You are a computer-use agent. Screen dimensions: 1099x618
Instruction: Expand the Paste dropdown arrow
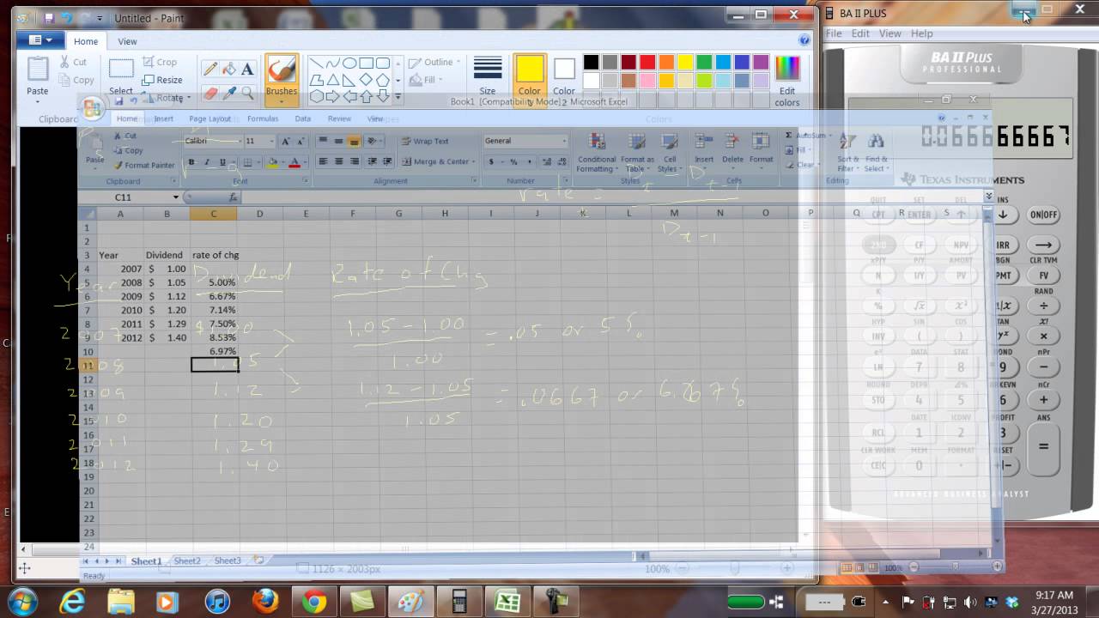(x=38, y=101)
